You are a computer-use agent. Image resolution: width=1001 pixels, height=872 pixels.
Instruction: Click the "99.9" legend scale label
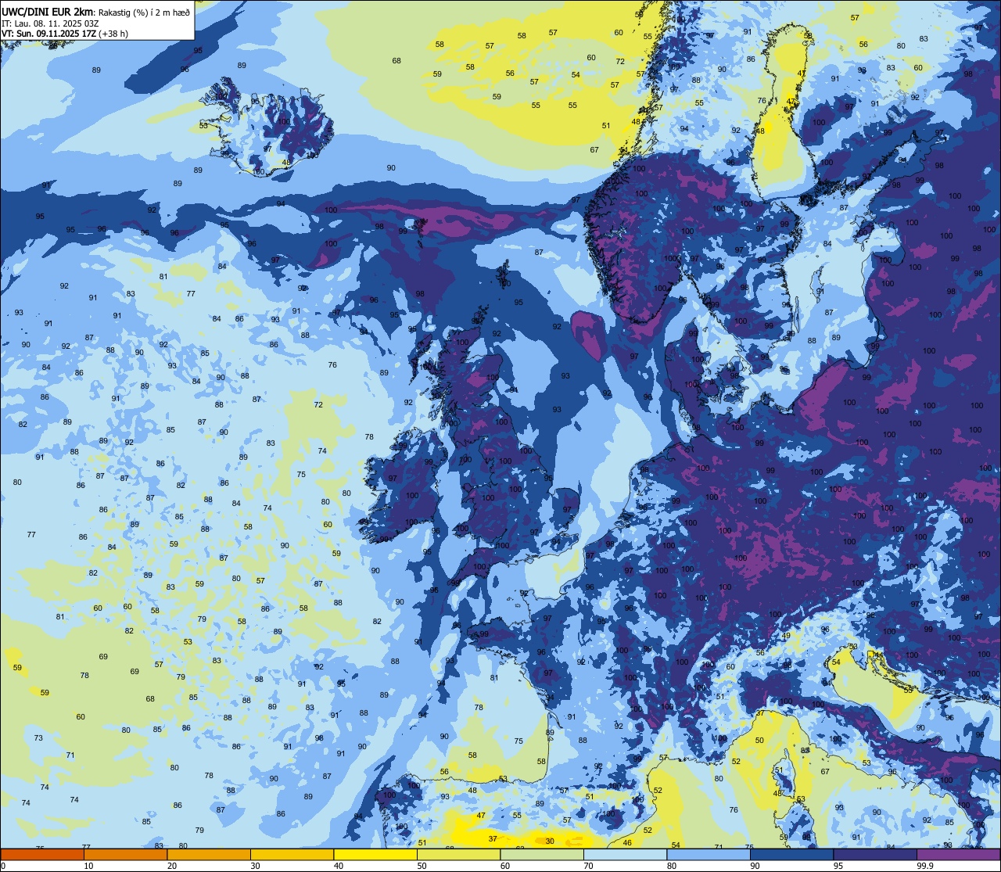(x=925, y=866)
